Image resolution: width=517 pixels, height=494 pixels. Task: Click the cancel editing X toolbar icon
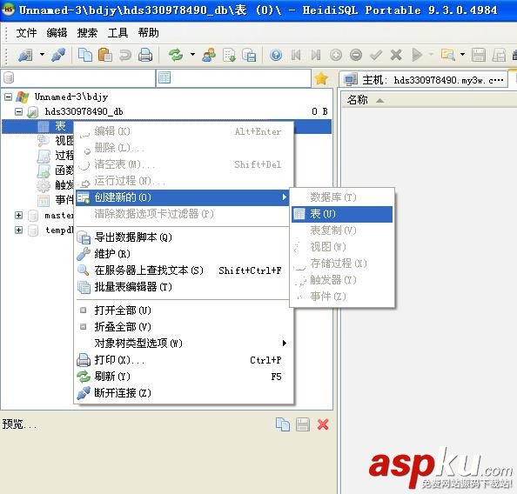(x=396, y=55)
